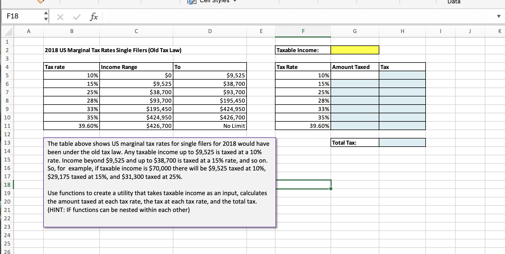Select the 'No Limit' cell
Screen dimensions: 505x254
(210, 126)
